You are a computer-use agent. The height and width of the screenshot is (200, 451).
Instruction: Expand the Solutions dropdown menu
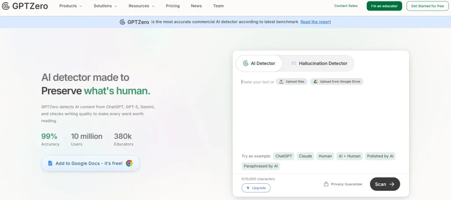point(105,6)
